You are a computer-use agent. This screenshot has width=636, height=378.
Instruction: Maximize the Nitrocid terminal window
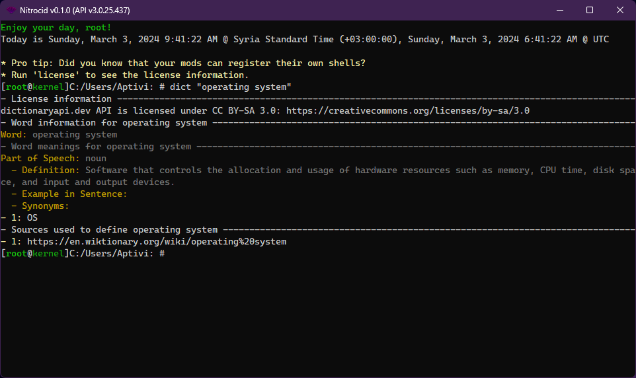(590, 10)
